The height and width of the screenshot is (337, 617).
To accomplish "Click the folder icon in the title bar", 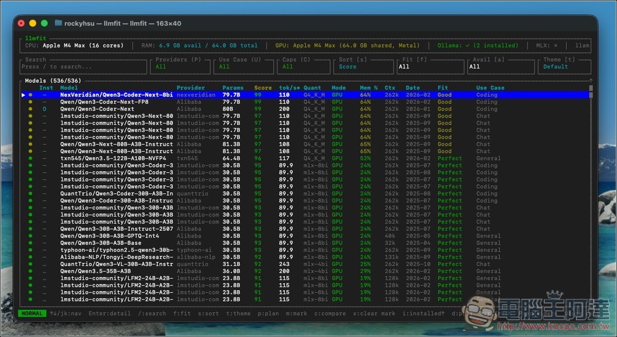I will 59,23.
